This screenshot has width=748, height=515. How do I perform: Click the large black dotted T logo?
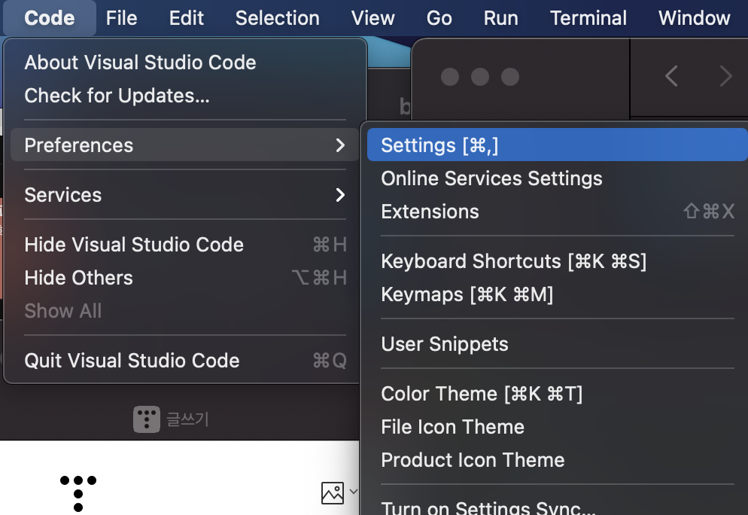pos(78,493)
